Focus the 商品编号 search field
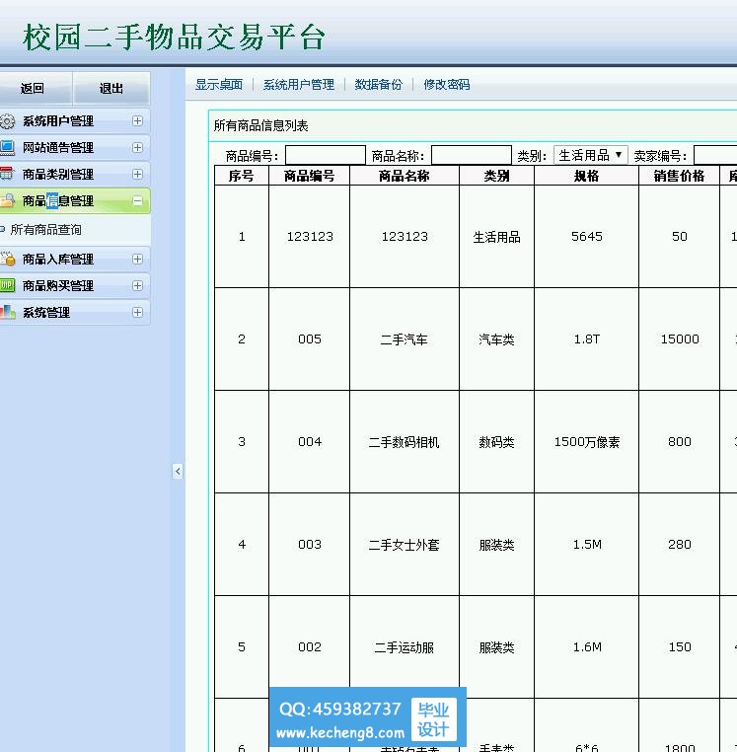 326,155
